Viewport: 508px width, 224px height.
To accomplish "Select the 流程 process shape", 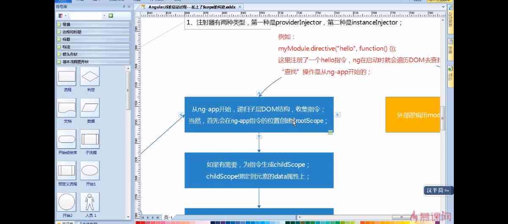I will tap(67, 76).
